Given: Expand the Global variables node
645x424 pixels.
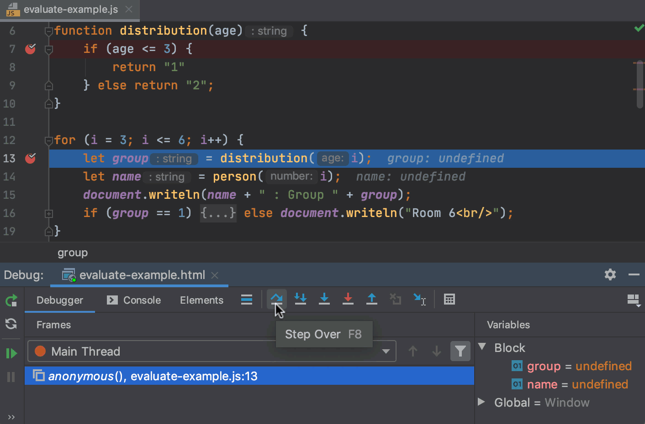Looking at the screenshot, I should [481, 402].
